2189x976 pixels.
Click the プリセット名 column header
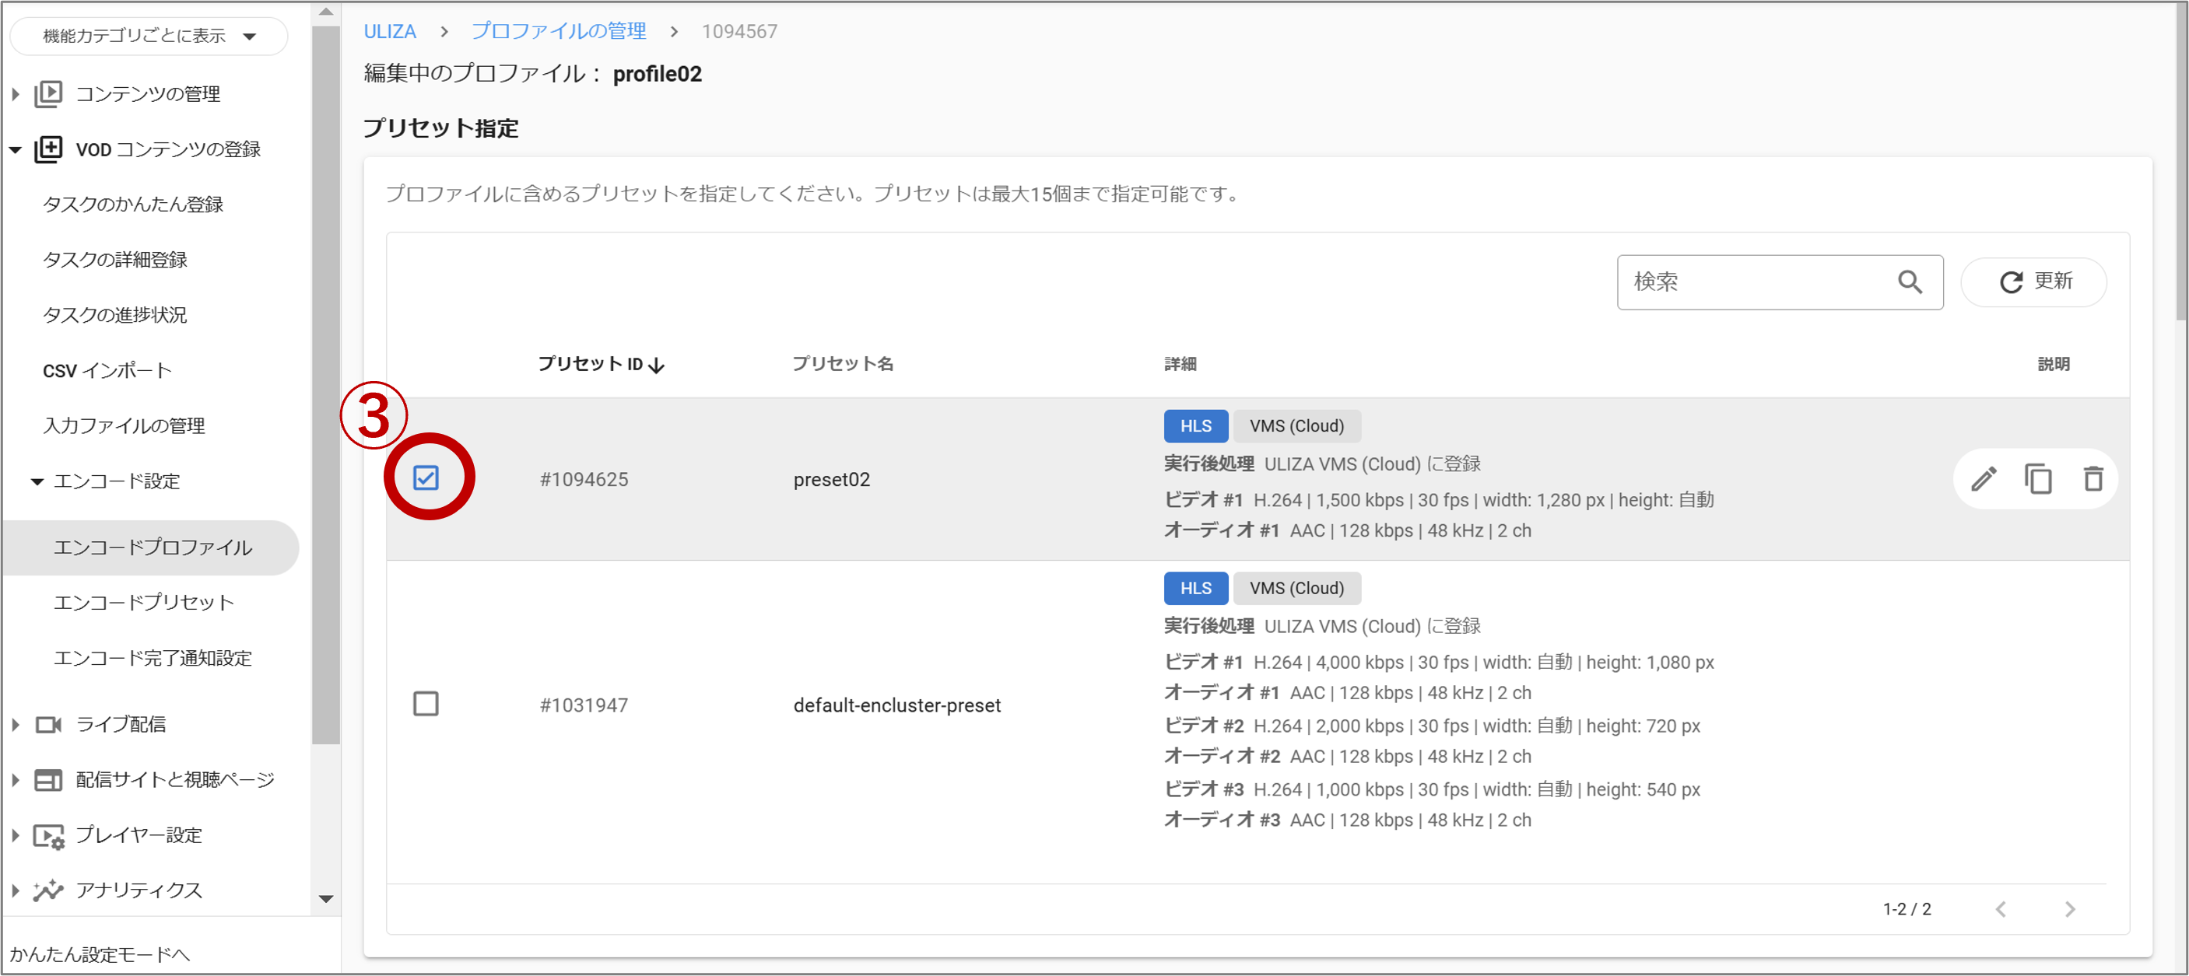pyautogui.click(x=842, y=365)
